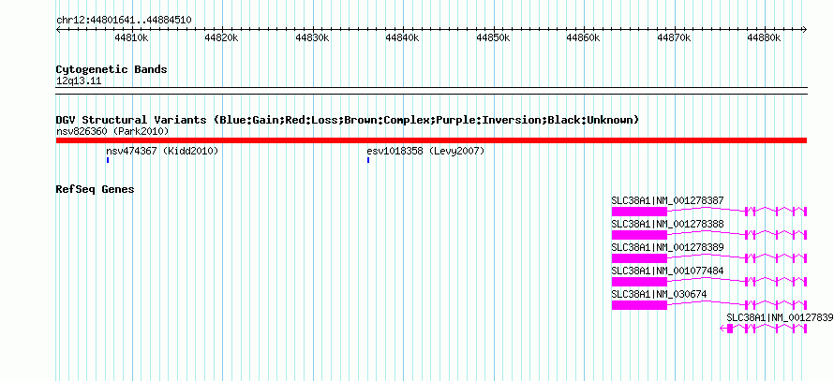Viewport: 834px width, 381px height.
Task: Click the 44850k ruler position
Action: (x=493, y=37)
